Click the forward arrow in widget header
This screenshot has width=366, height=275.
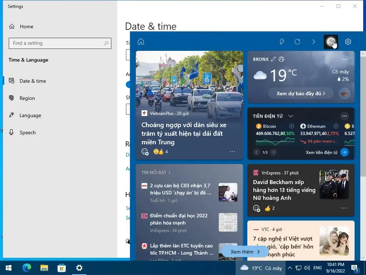[313, 42]
